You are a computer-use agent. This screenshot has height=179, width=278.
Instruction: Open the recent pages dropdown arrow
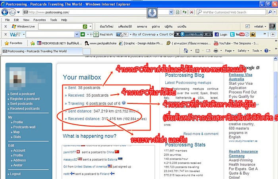point(18,12)
